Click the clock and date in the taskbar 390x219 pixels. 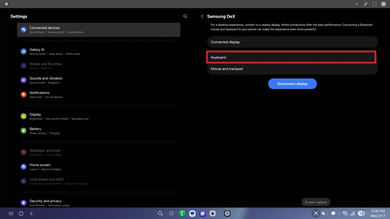click(377, 213)
